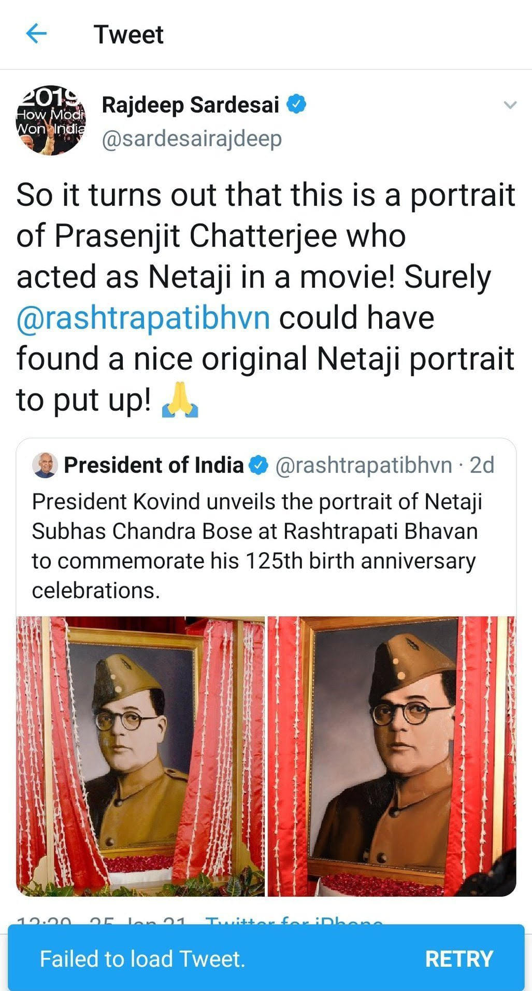Open the @sardesairajdeep handle
Image resolution: width=532 pixels, height=991 pixels.
click(x=192, y=138)
